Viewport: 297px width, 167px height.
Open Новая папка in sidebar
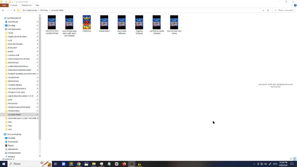(14, 111)
